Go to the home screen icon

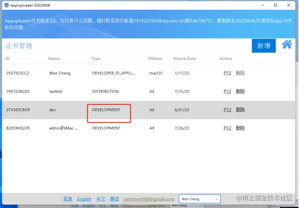click(x=287, y=45)
